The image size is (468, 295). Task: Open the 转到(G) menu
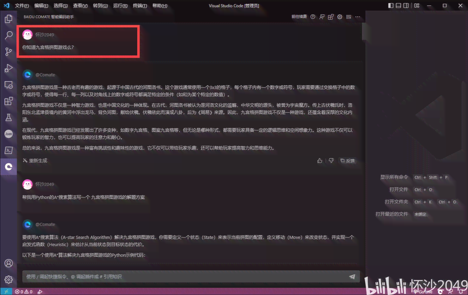point(100,6)
